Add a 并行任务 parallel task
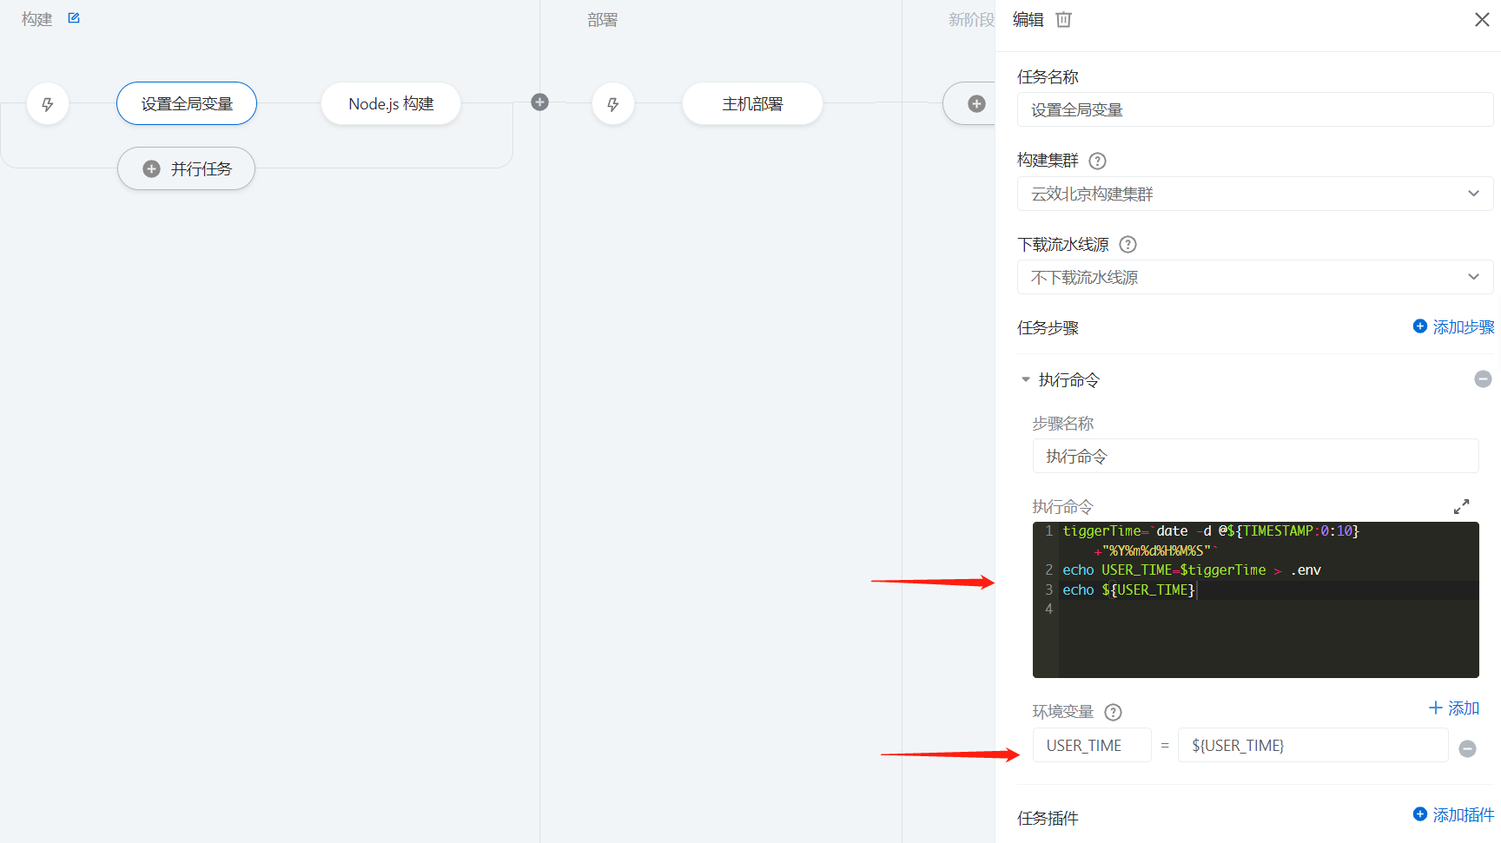 click(x=186, y=168)
